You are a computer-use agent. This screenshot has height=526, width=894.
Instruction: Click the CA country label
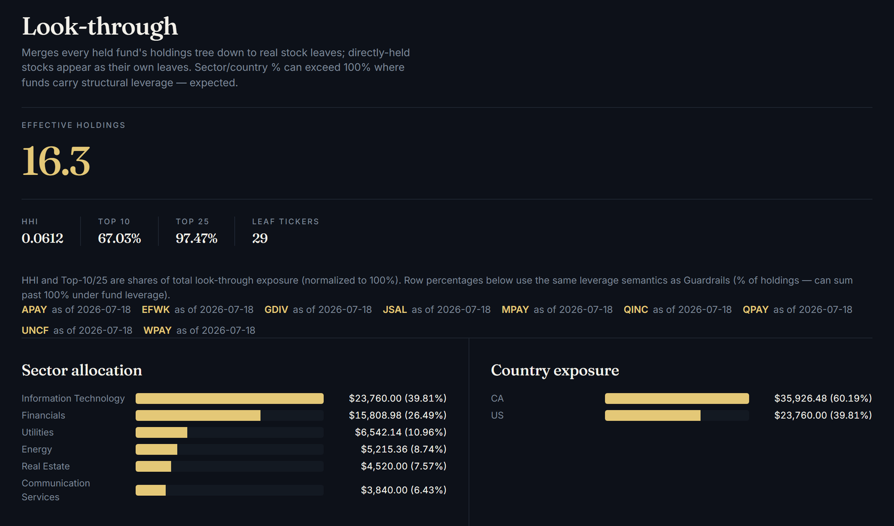point(497,399)
